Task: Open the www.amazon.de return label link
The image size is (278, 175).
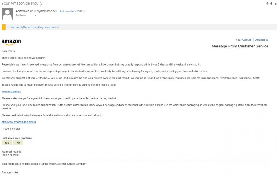Action: [11, 92]
